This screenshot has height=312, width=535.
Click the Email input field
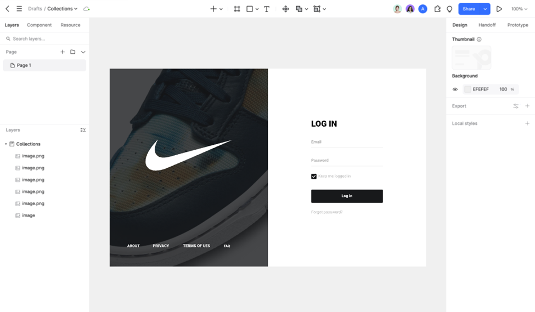[347, 143]
